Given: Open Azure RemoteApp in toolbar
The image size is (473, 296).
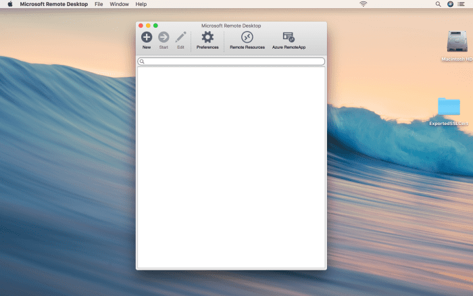Looking at the screenshot, I should click(289, 37).
